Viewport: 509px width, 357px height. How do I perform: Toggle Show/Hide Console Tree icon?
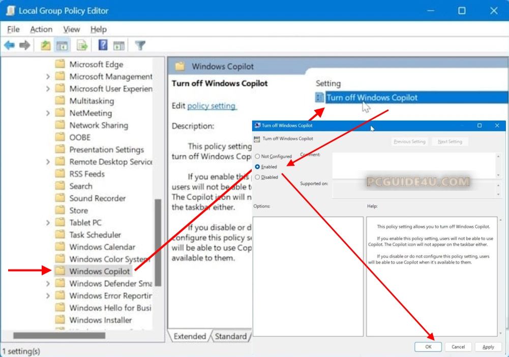point(62,46)
